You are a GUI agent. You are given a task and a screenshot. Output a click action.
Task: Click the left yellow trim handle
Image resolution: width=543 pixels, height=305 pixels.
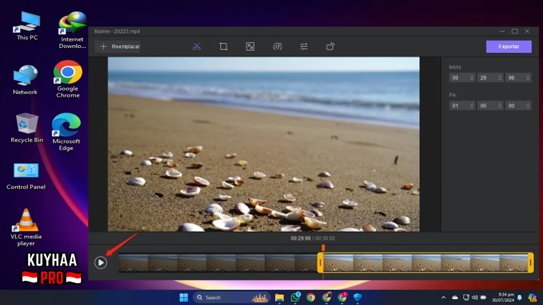[x=320, y=263]
